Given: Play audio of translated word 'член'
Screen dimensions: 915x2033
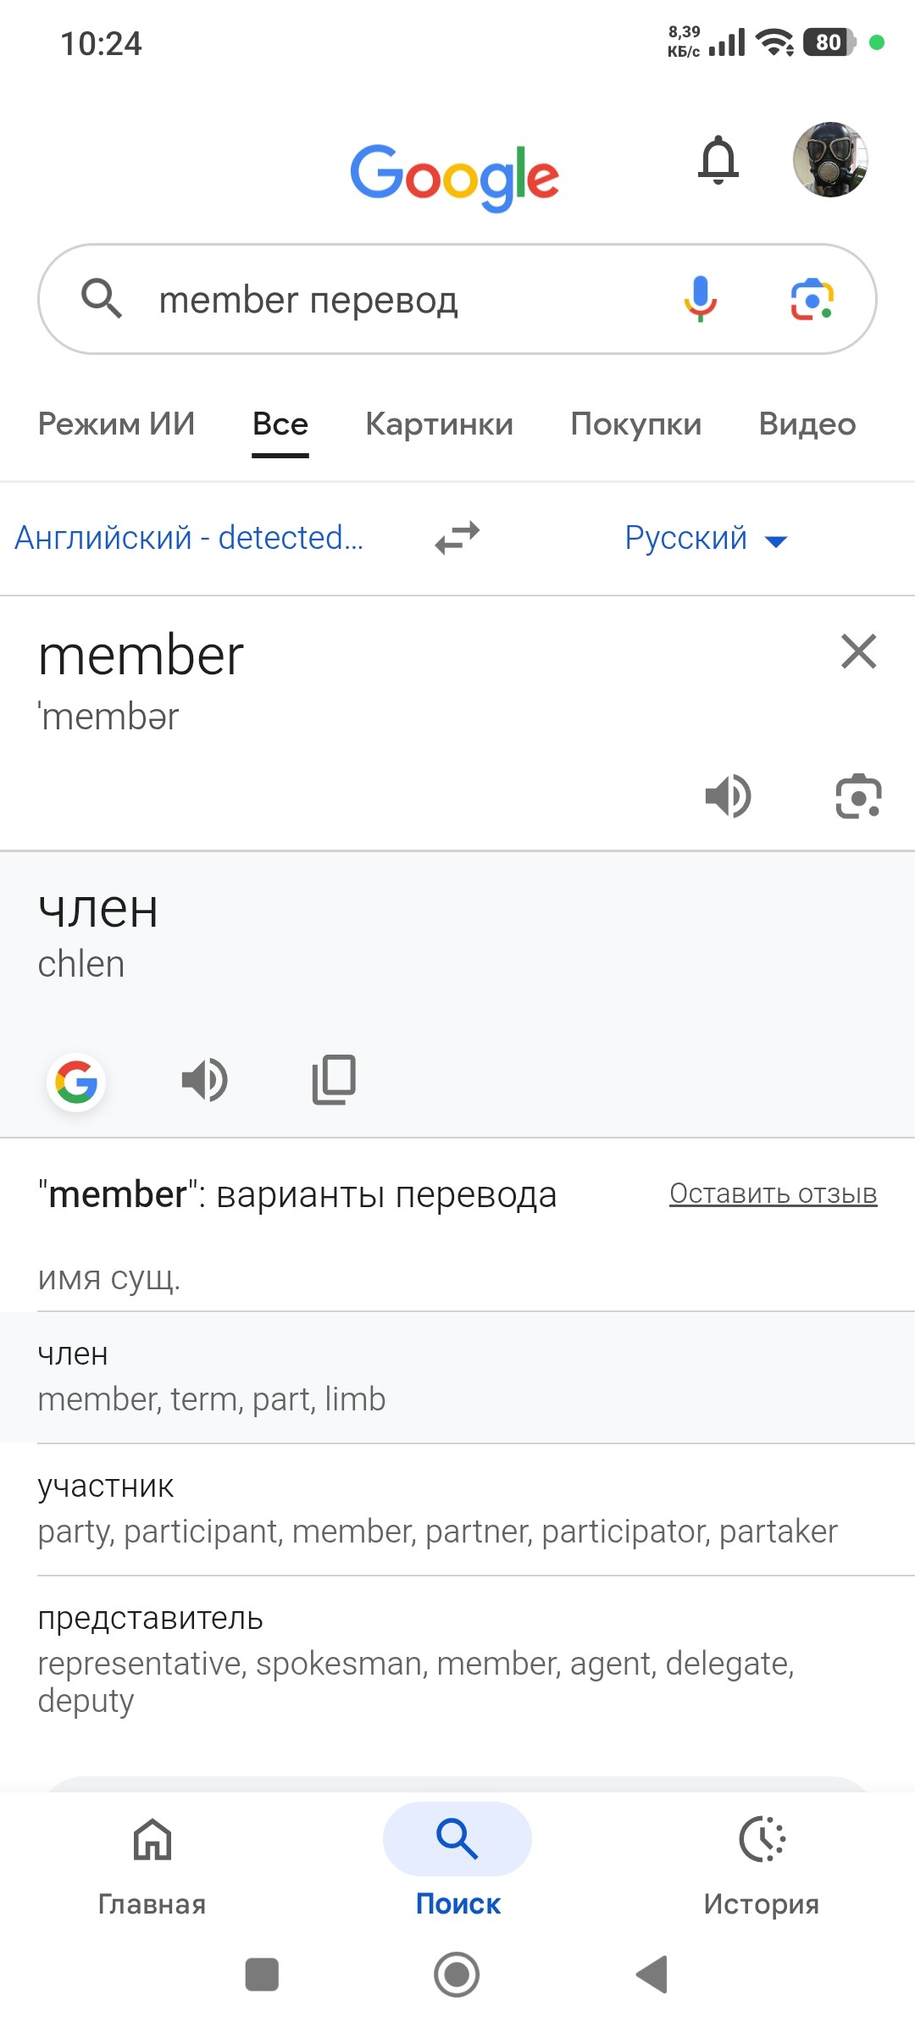Looking at the screenshot, I should (x=205, y=1081).
